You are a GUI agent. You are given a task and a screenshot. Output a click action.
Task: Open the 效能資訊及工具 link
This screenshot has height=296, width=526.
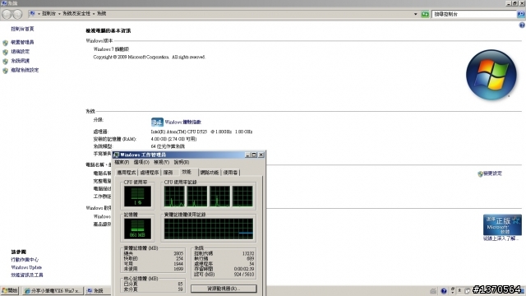tap(27, 275)
